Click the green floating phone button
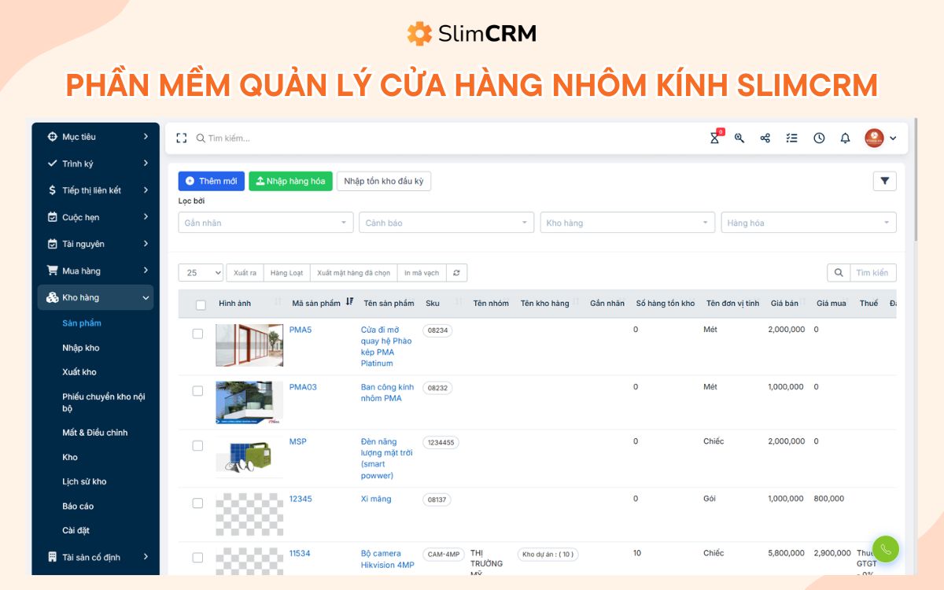944x590 pixels. click(885, 549)
